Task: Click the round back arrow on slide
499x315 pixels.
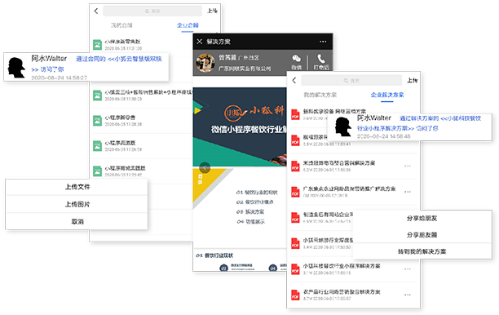Action: click(x=205, y=167)
